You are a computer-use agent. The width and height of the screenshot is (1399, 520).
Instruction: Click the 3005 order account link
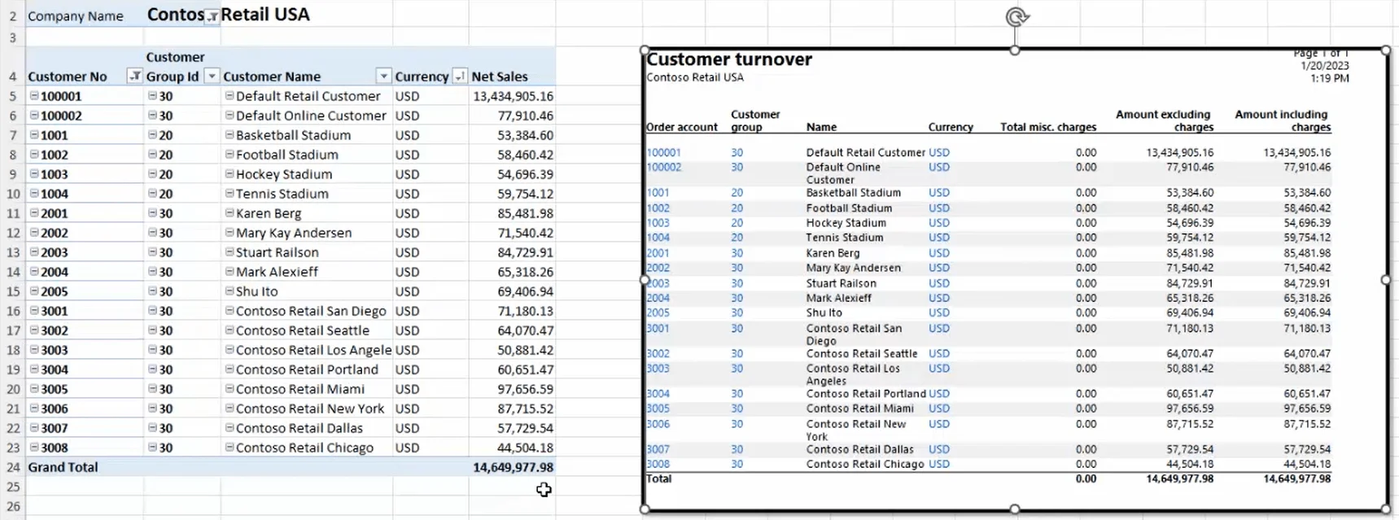[658, 409]
